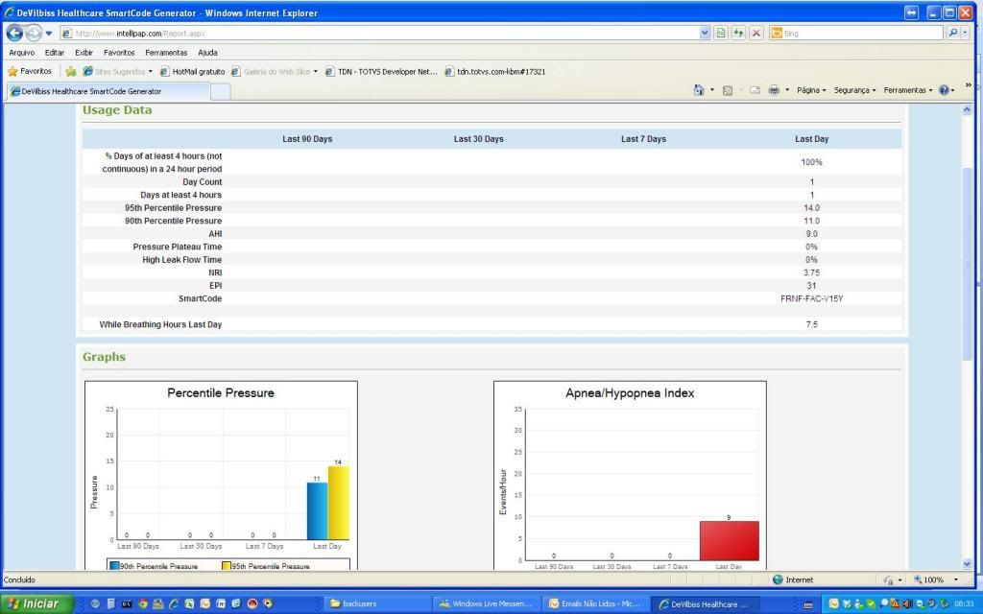This screenshot has height=614, width=983.
Task: Open the Galeria do Web Slice dropdown
Action: (x=315, y=71)
